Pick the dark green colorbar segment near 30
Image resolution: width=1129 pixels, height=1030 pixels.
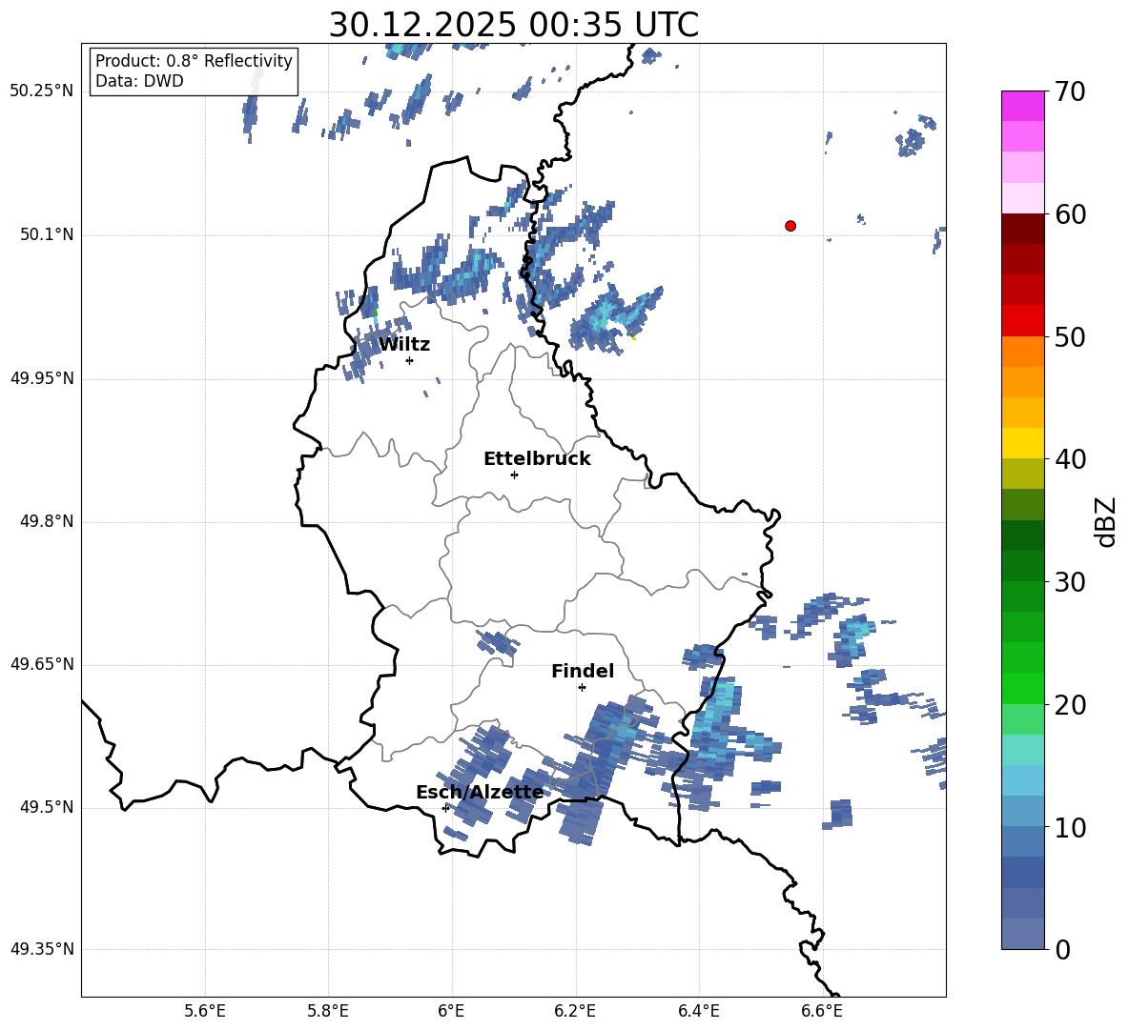pos(1022,566)
